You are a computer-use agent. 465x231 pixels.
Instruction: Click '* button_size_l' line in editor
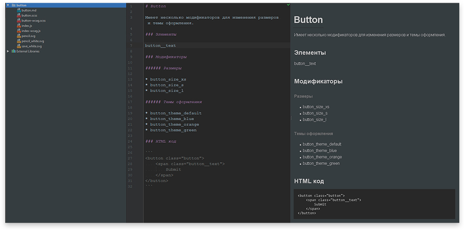[x=164, y=91]
